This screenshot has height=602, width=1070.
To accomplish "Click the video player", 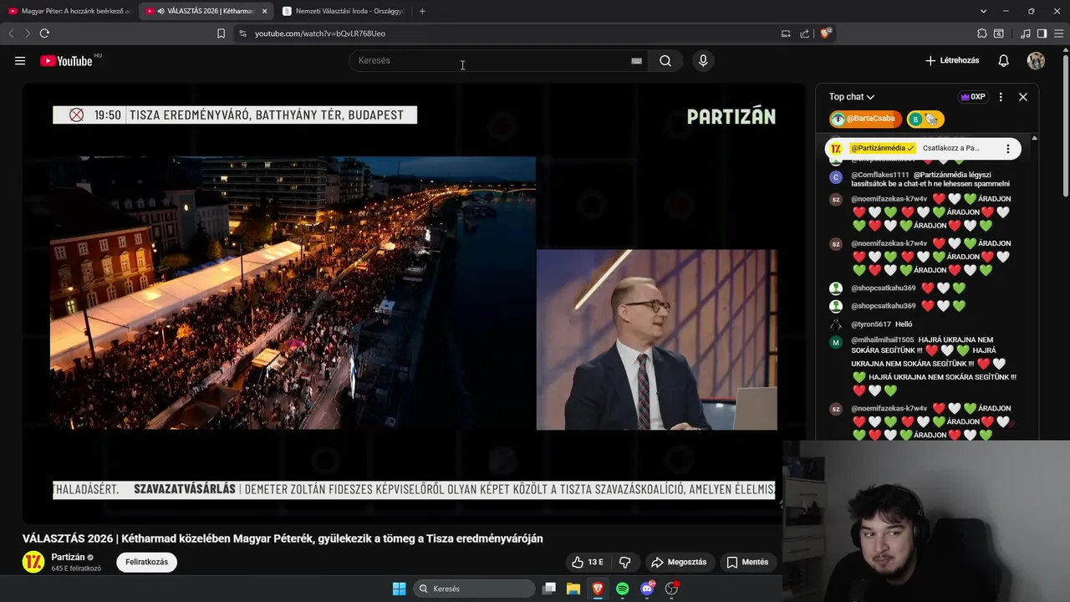I will pos(414,303).
